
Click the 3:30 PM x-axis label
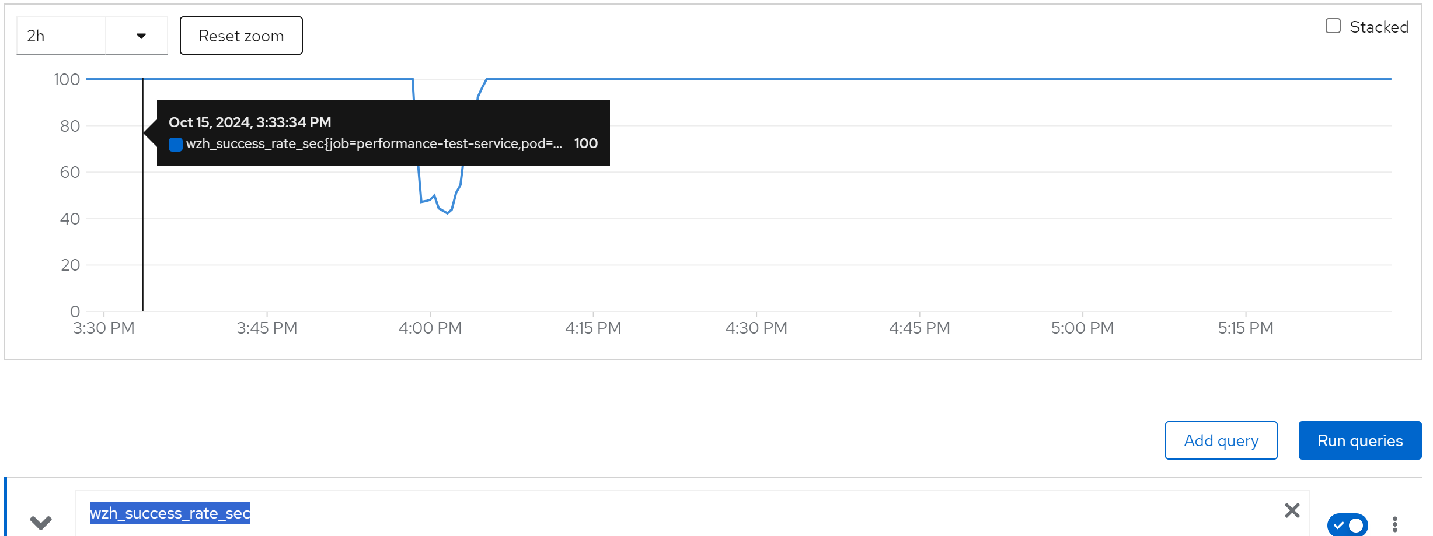pyautogui.click(x=104, y=328)
